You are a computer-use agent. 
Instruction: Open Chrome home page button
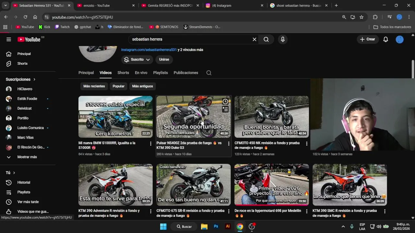click(x=35, y=17)
